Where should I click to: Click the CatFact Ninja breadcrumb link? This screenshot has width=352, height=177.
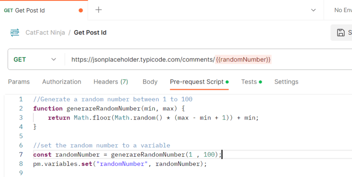45,33
